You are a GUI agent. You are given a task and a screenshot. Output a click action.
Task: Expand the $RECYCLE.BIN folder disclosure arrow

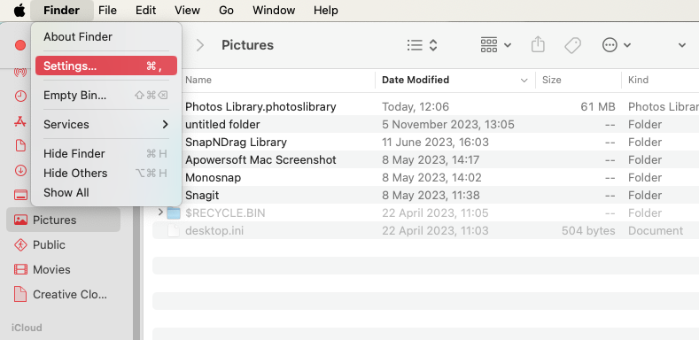coord(160,213)
